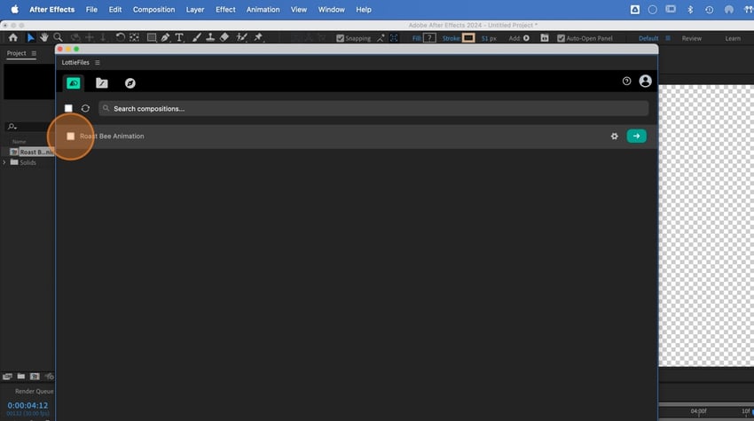
Task: Select the Pen tool
Action: (165, 37)
